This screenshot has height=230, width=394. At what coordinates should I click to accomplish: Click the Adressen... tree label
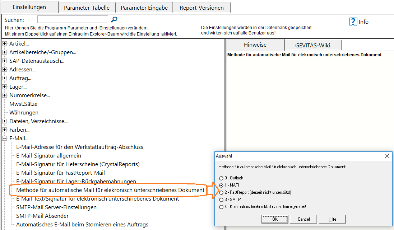coord(22,70)
